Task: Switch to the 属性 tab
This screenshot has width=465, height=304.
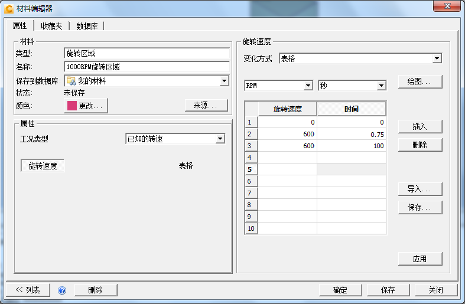Action: click(x=20, y=26)
